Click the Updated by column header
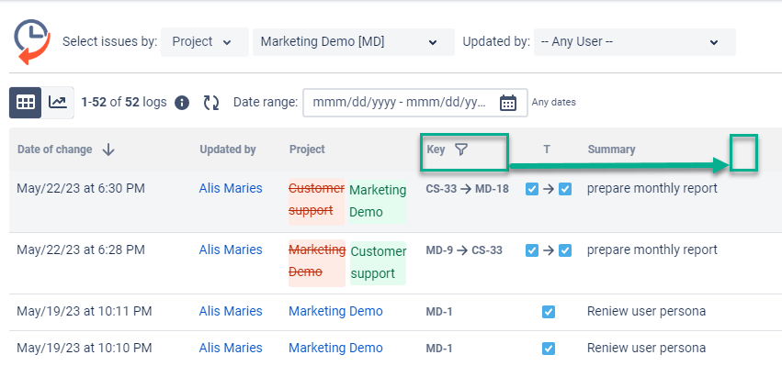 [228, 150]
